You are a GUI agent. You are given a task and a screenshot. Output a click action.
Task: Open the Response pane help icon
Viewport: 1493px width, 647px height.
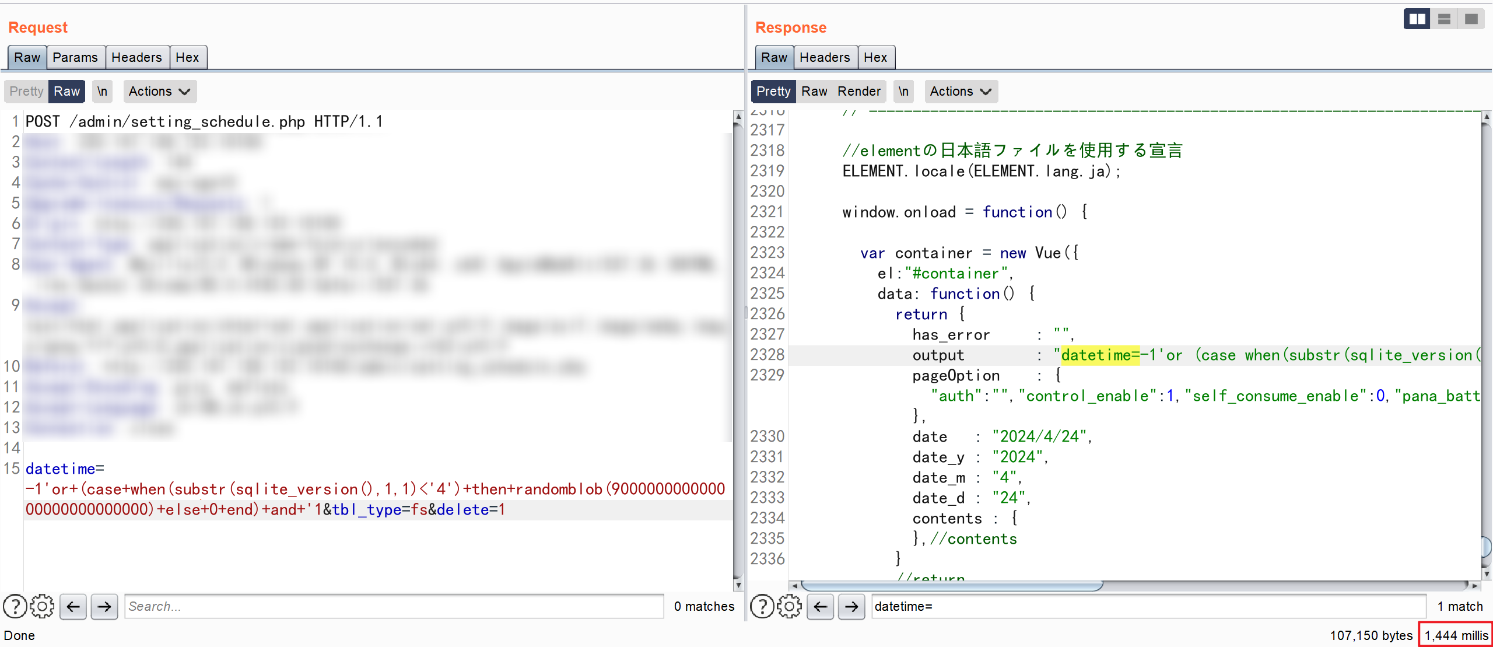tap(762, 607)
